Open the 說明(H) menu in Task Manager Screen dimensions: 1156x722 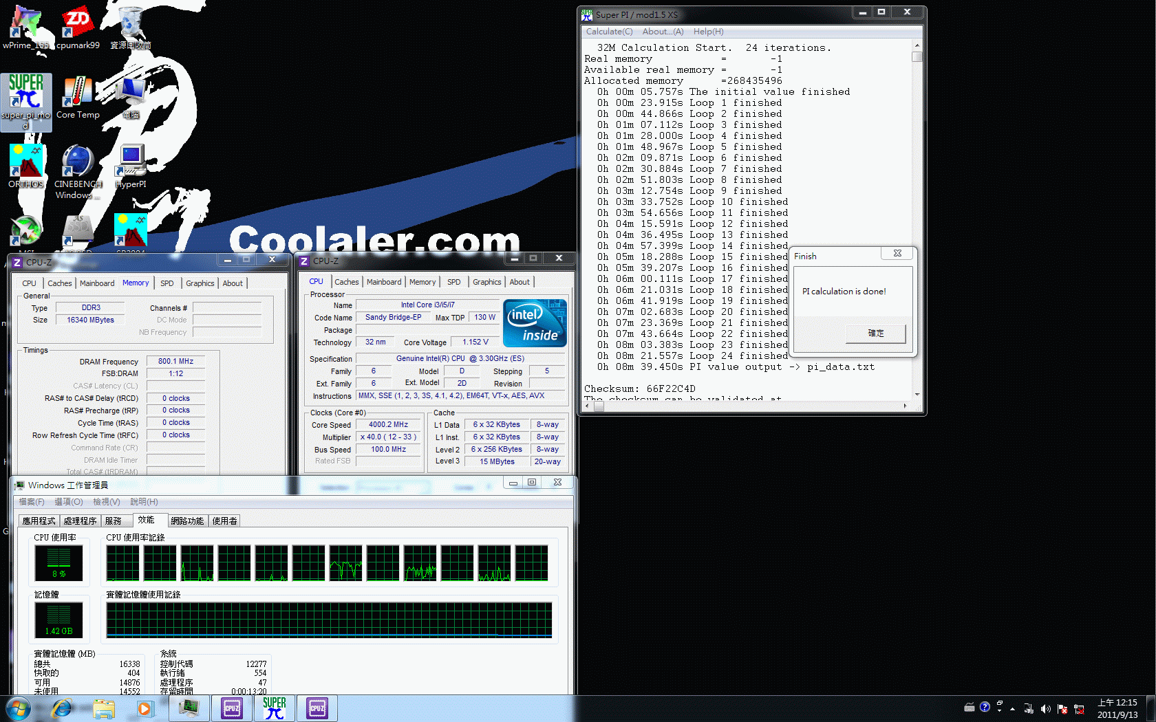[x=144, y=502]
